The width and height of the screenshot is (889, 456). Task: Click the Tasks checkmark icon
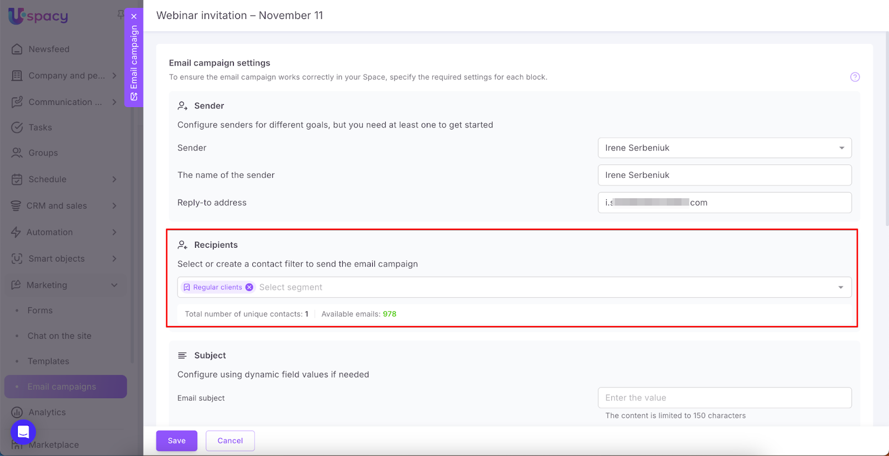(17, 128)
